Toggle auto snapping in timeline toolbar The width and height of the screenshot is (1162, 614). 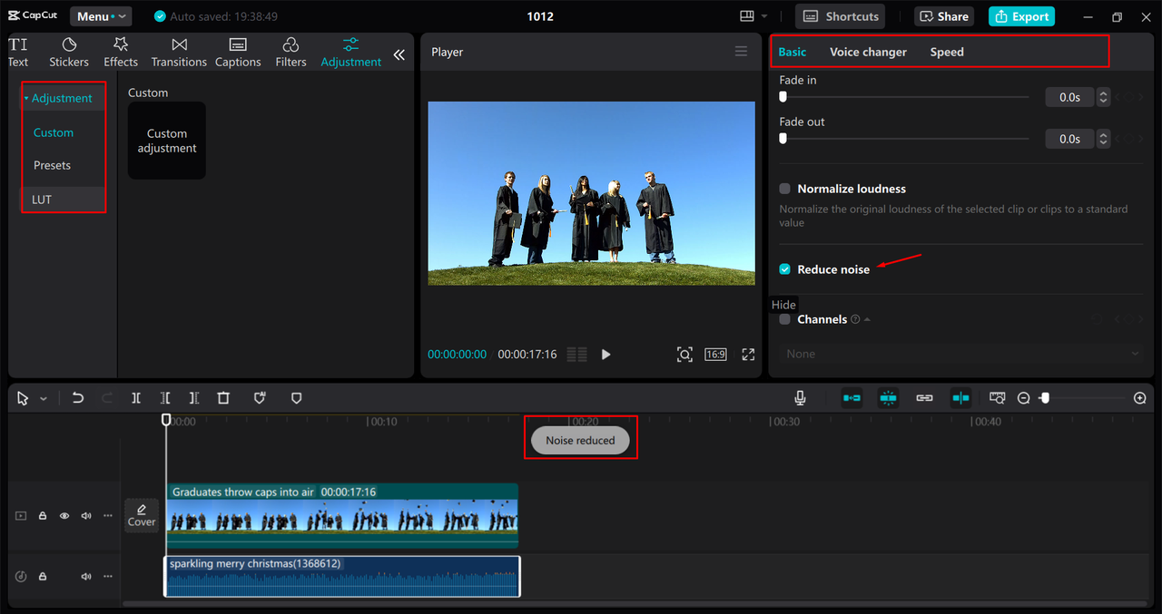(888, 398)
